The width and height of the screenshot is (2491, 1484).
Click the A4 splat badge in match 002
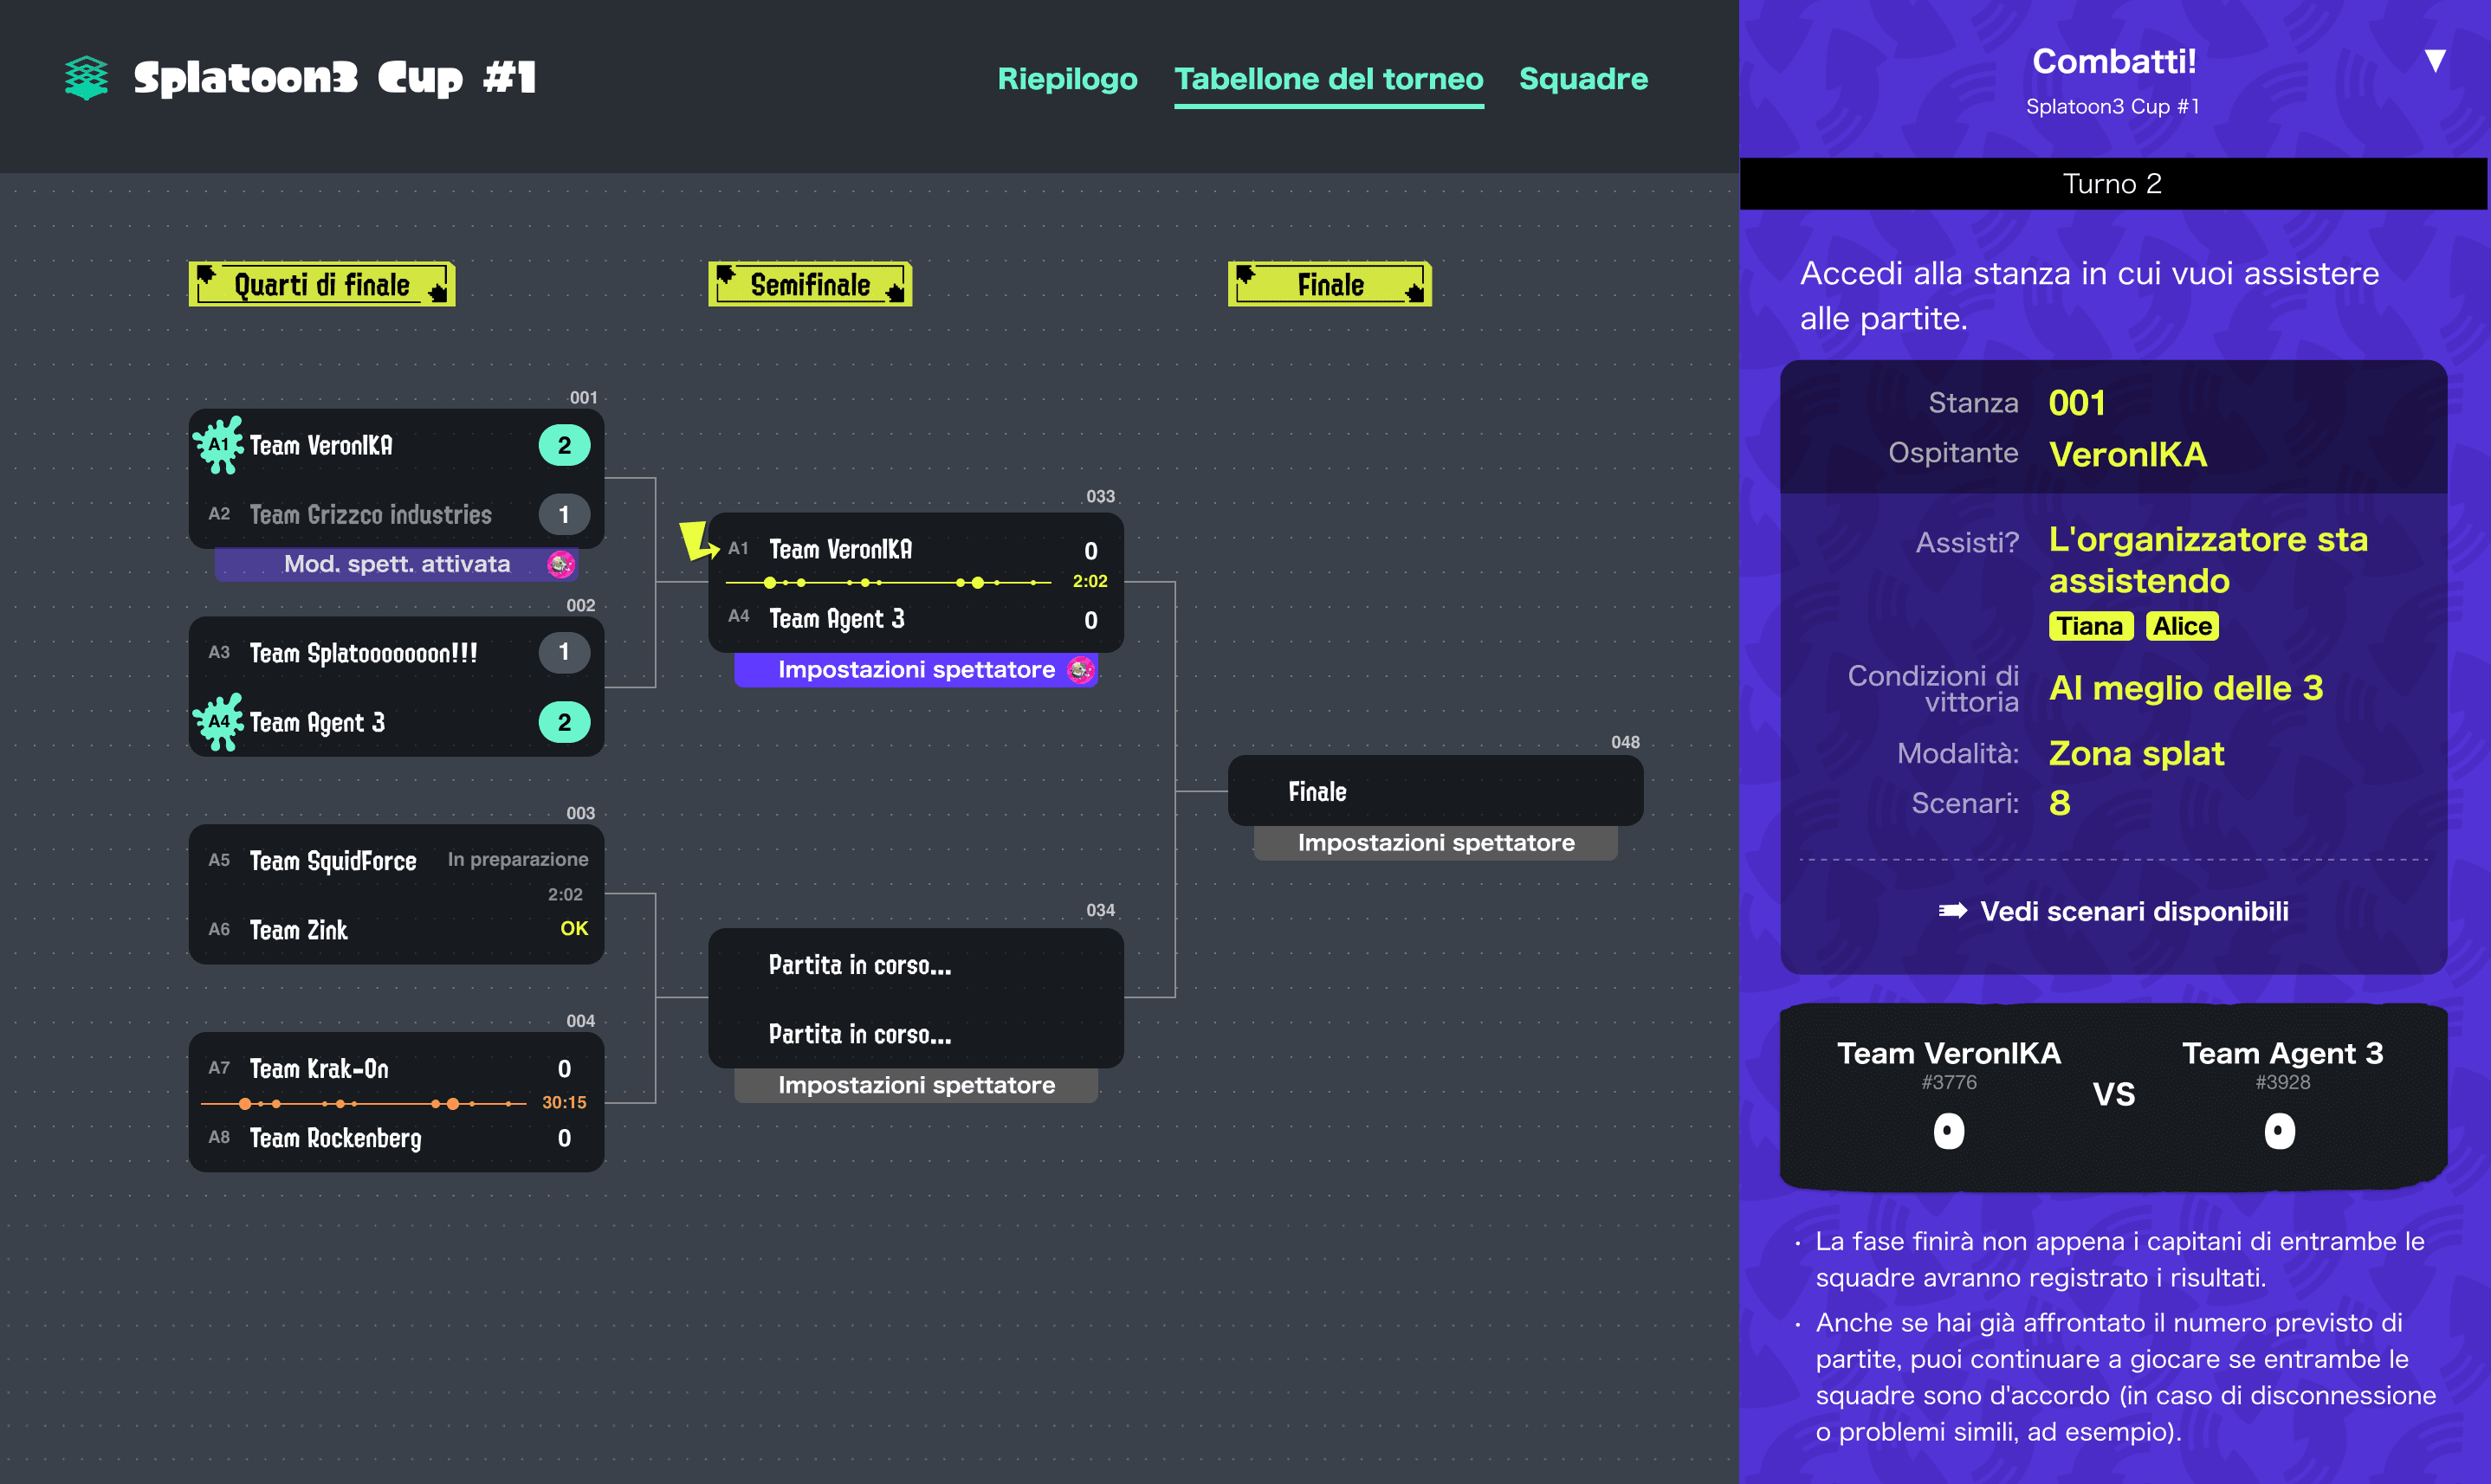tap(218, 722)
